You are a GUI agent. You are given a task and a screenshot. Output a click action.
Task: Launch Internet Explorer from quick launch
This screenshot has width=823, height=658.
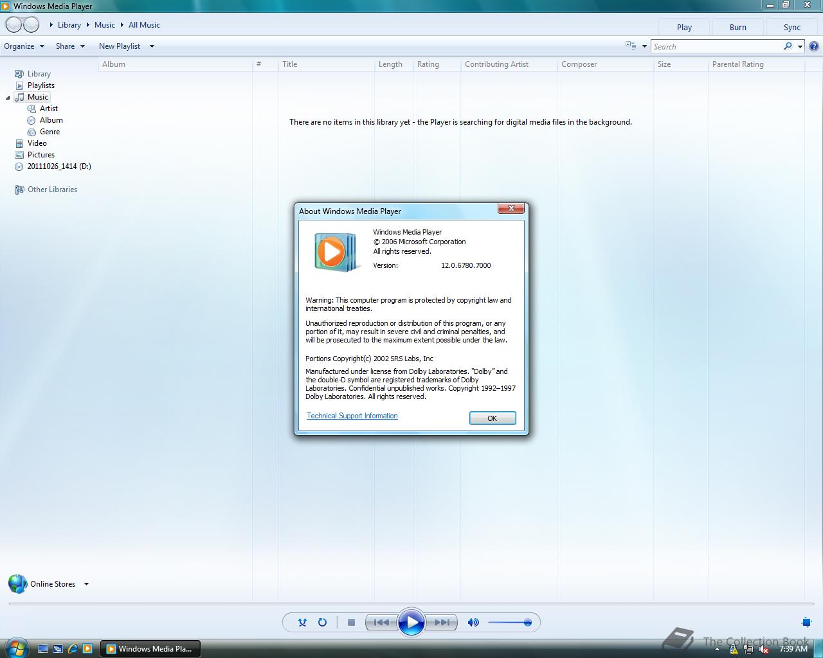(73, 649)
